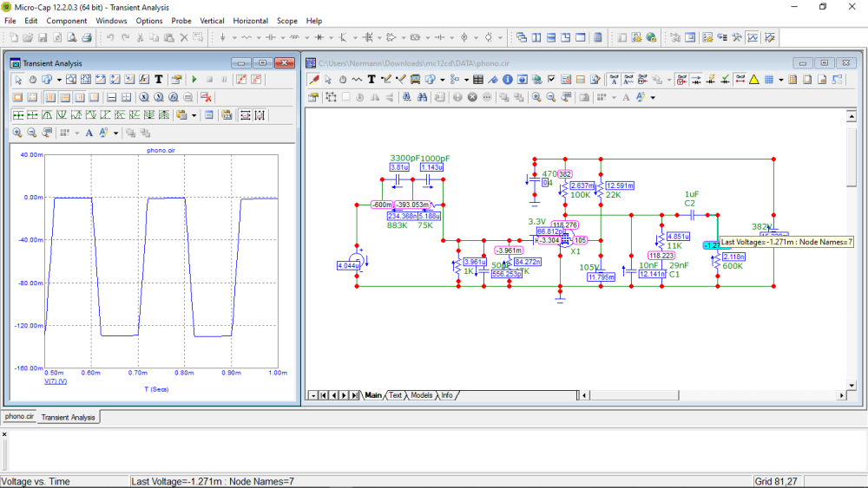Toggle the grid display button in schematic toolbar
Screen dimensions: 868x488
(769, 80)
